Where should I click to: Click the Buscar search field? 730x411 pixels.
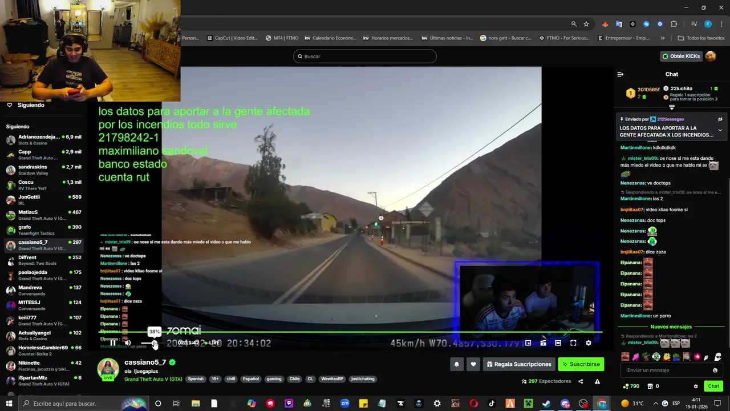pyautogui.click(x=365, y=57)
